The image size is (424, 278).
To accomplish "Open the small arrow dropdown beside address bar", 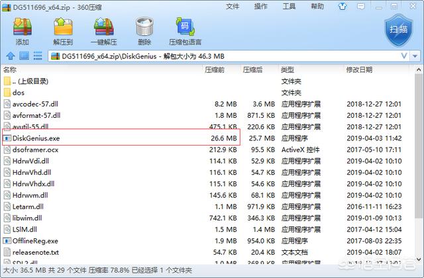I will [x=415, y=56].
